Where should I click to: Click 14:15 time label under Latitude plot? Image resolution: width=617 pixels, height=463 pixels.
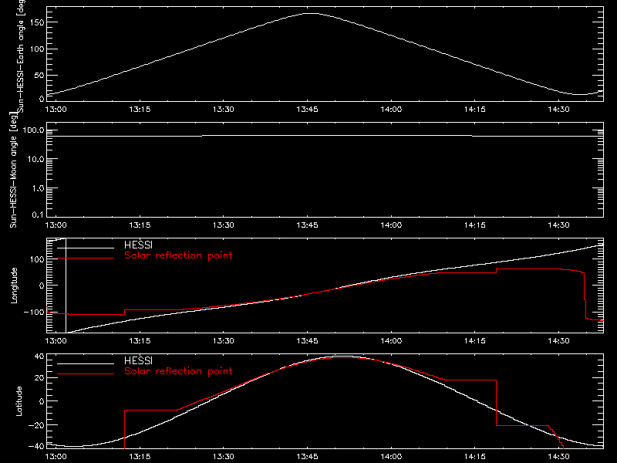(475, 456)
